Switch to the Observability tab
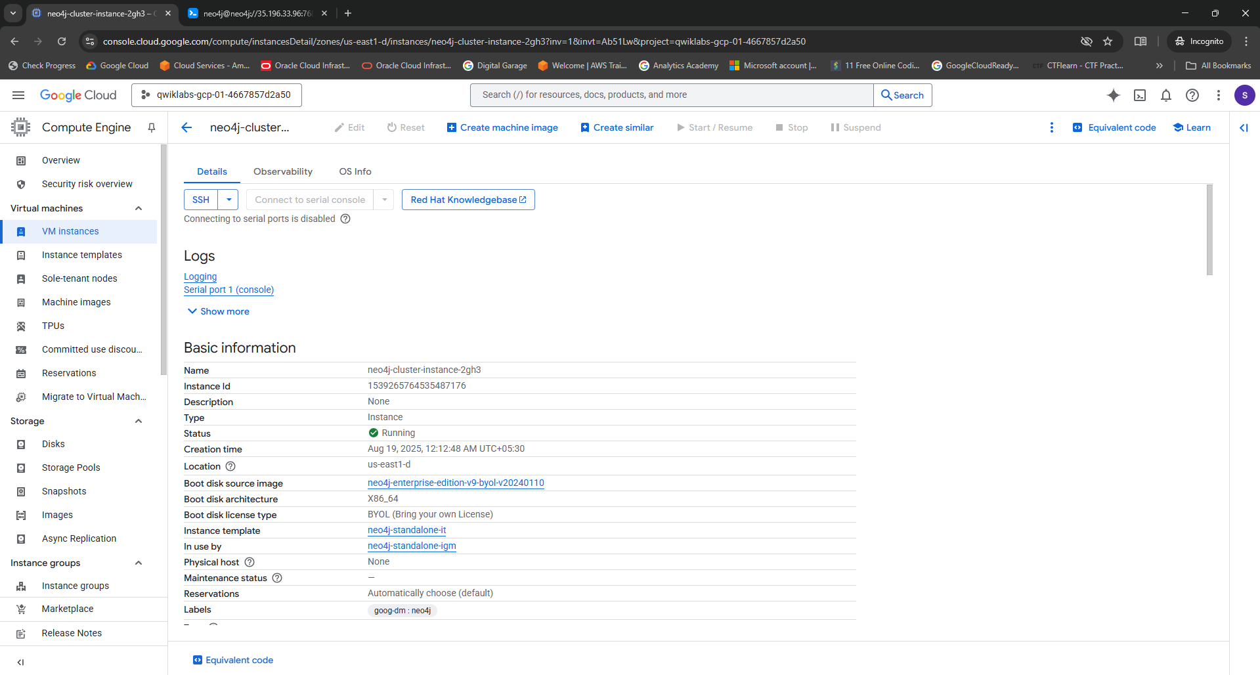1260x675 pixels. click(283, 171)
